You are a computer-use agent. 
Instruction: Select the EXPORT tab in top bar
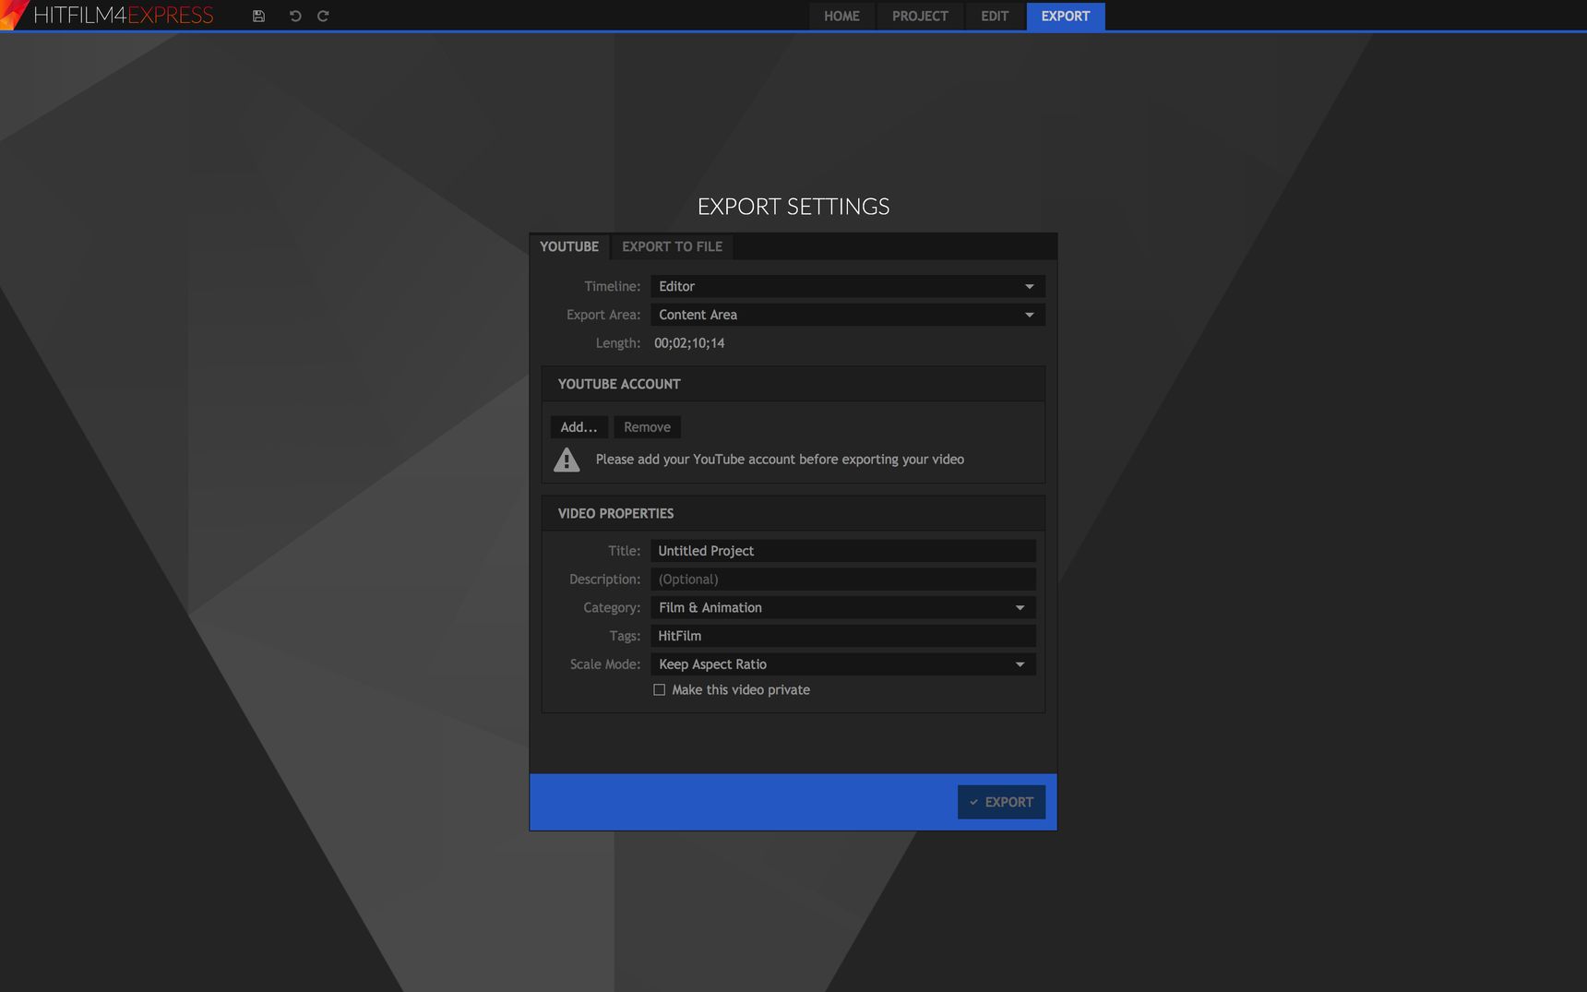(x=1066, y=16)
